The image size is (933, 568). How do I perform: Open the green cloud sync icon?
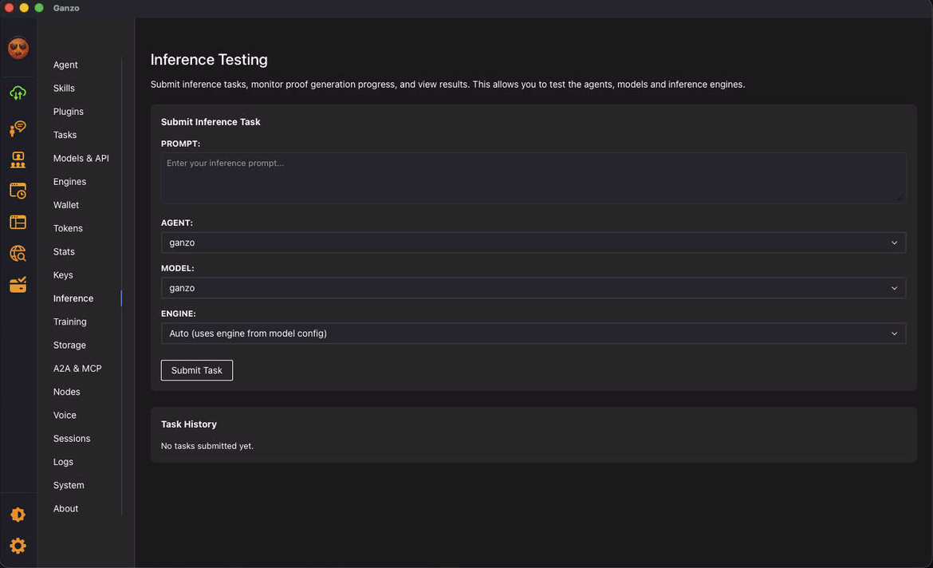(18, 93)
